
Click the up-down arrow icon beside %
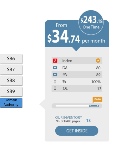pos(55,81)
